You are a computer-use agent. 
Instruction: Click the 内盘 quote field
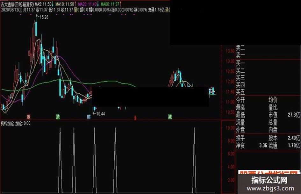click(x=273, y=130)
